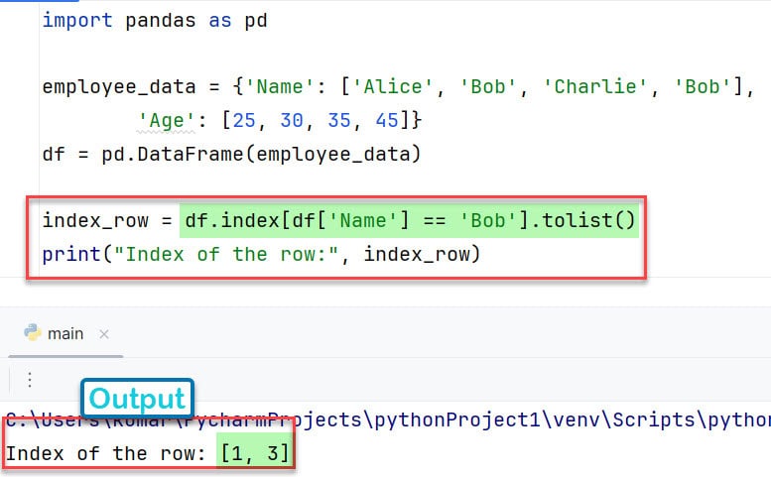Click the print("Index of the row:") statement
Screen dimensions: 771x477
pos(261,255)
